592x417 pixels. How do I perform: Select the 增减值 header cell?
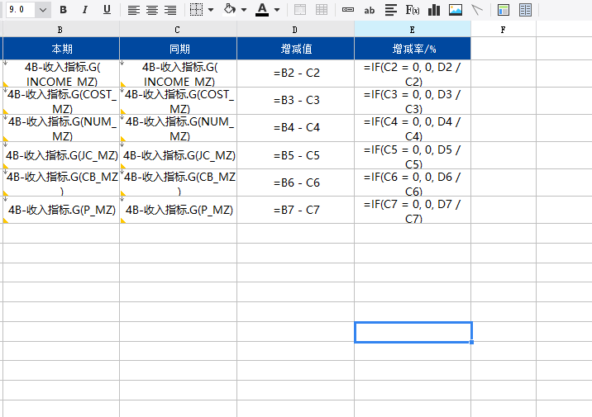click(x=296, y=49)
